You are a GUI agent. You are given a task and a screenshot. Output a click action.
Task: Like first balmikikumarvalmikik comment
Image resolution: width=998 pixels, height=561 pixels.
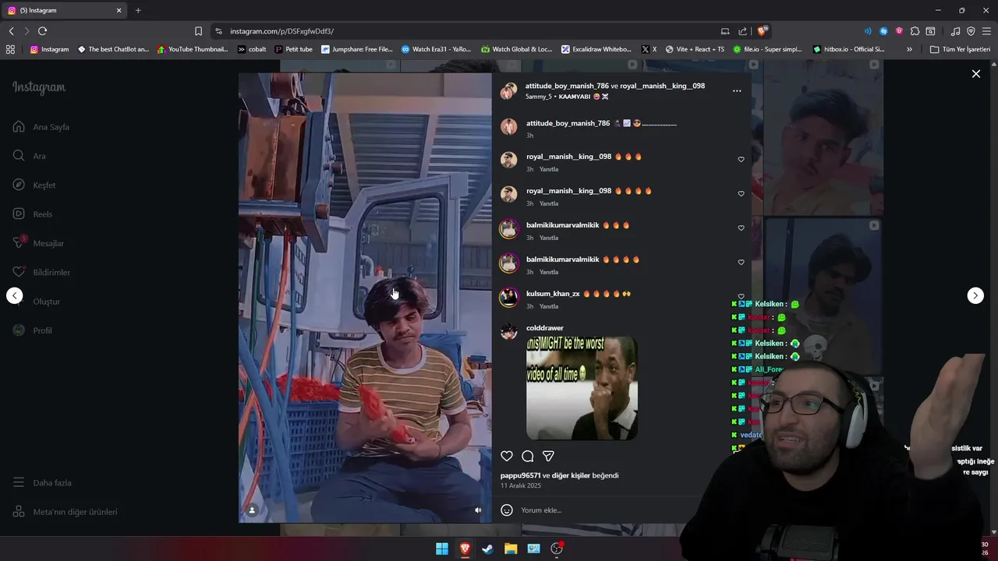tap(741, 228)
